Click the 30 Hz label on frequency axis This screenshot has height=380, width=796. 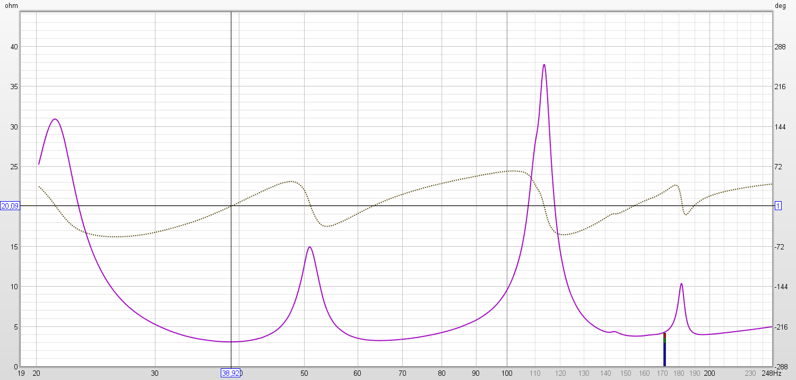[155, 373]
